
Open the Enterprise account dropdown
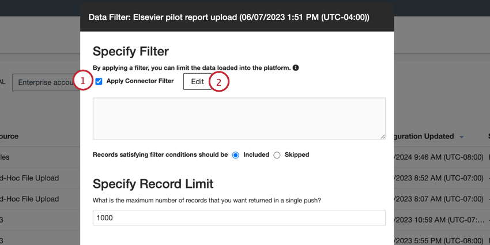(46, 82)
